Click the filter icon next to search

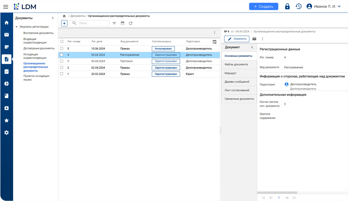click(114, 23)
